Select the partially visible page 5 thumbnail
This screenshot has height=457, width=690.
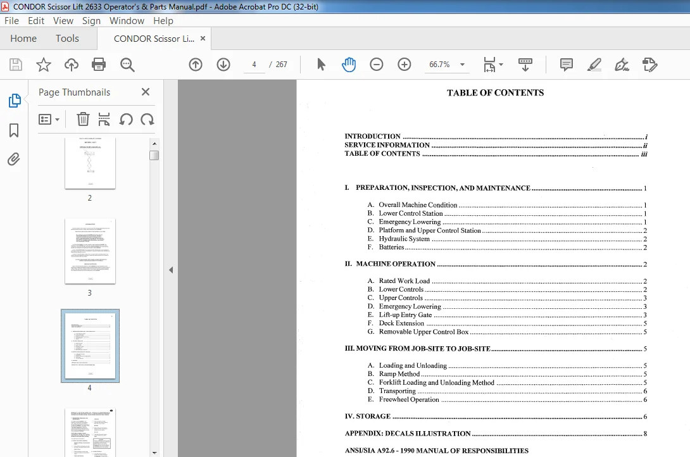(90, 433)
